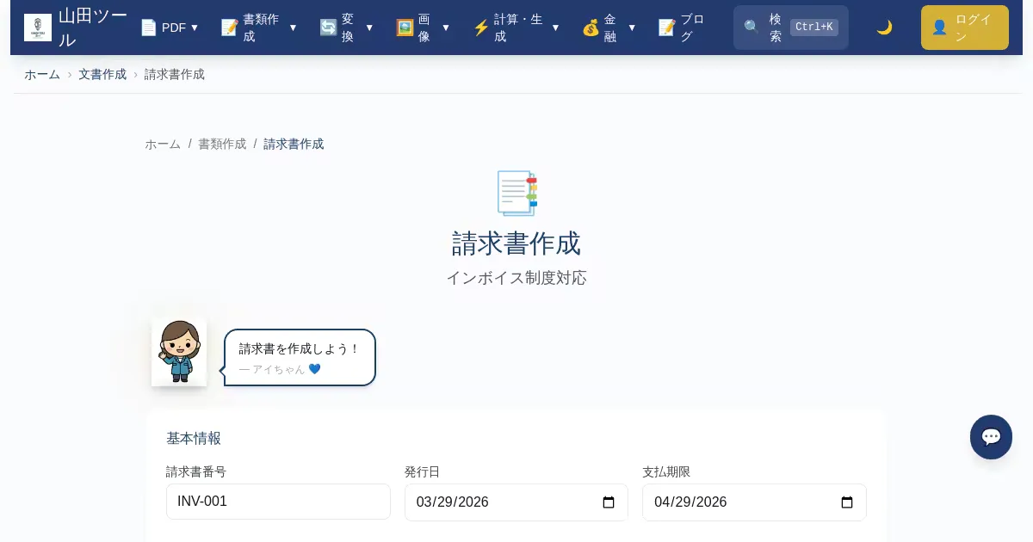
Task: Open the 変換 dropdown menu
Action: pyautogui.click(x=347, y=28)
